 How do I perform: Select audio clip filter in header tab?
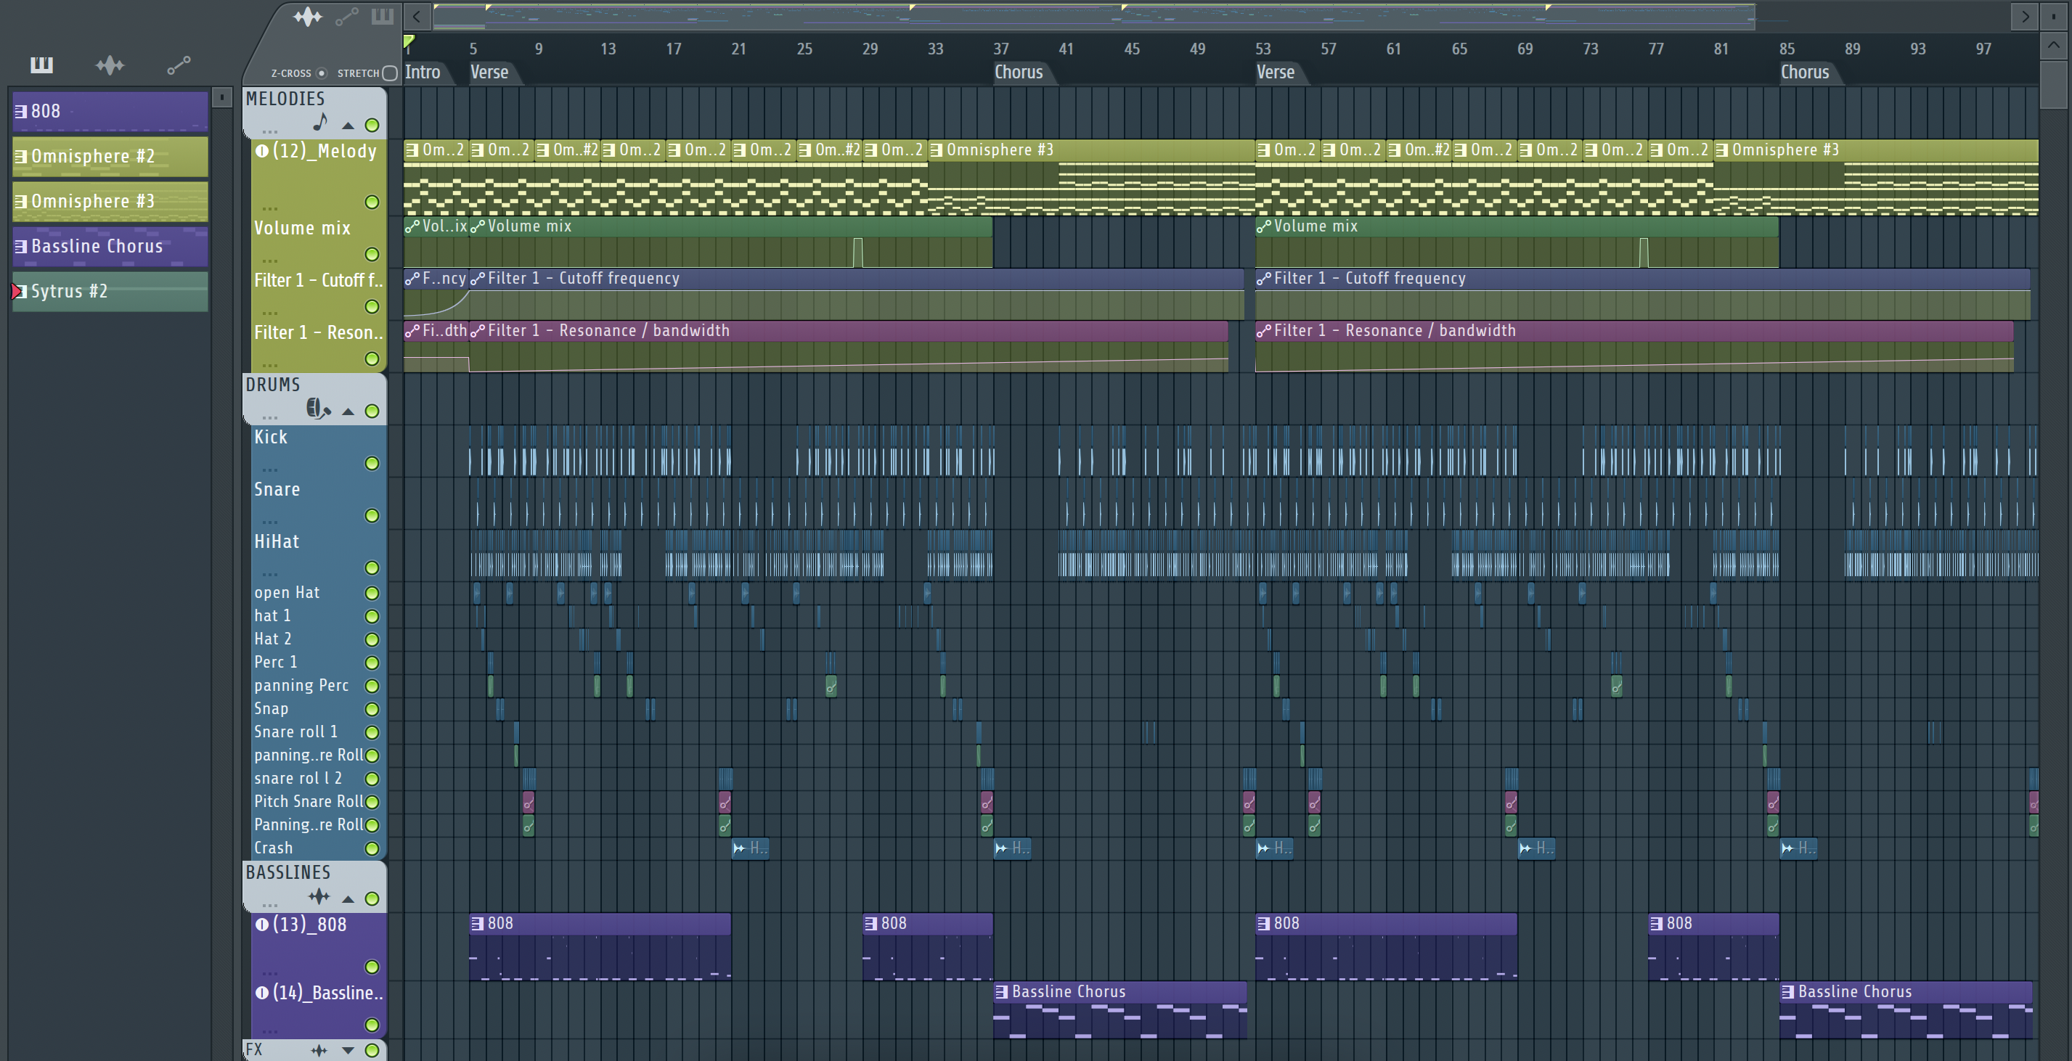[307, 16]
